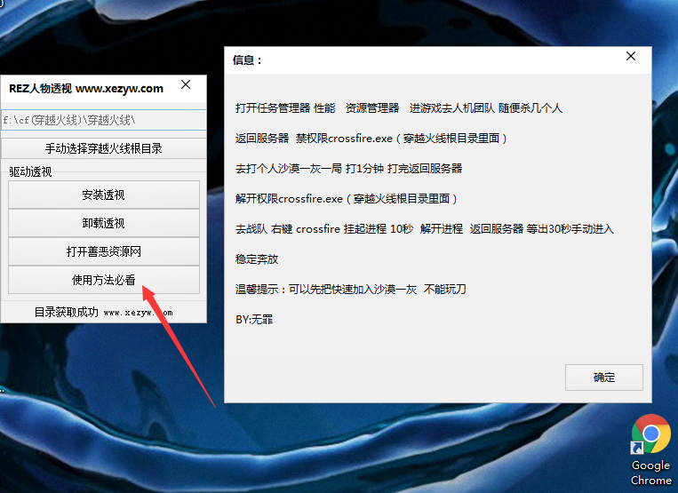Close the 信息 dialog with X
Viewport: 678px width, 493px height.
point(631,56)
